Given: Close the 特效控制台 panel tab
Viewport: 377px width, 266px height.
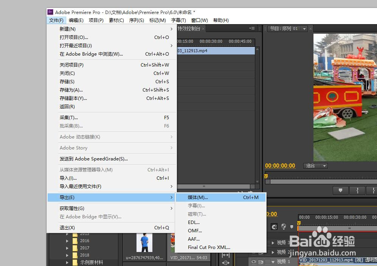Looking at the screenshot, I should (x=203, y=29).
